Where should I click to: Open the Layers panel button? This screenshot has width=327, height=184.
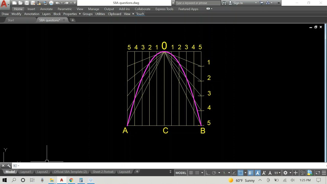46,14
